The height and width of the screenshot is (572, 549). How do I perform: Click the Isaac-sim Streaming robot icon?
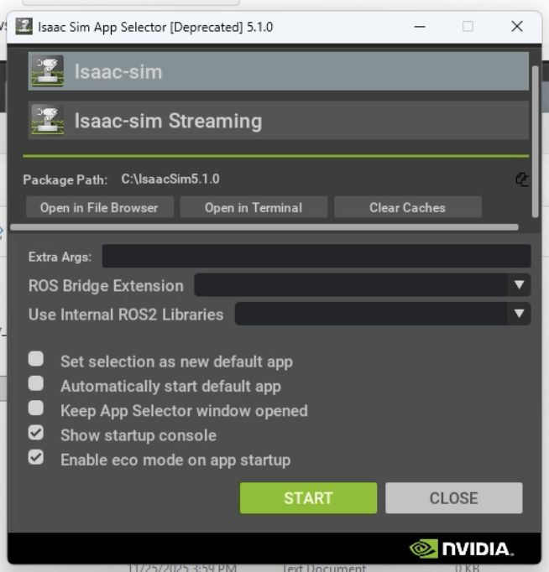(x=48, y=121)
